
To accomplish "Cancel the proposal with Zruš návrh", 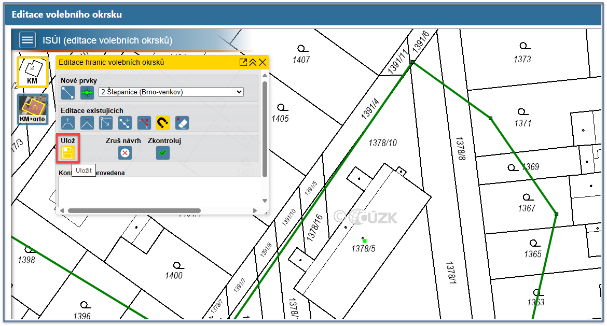I will click(x=125, y=152).
